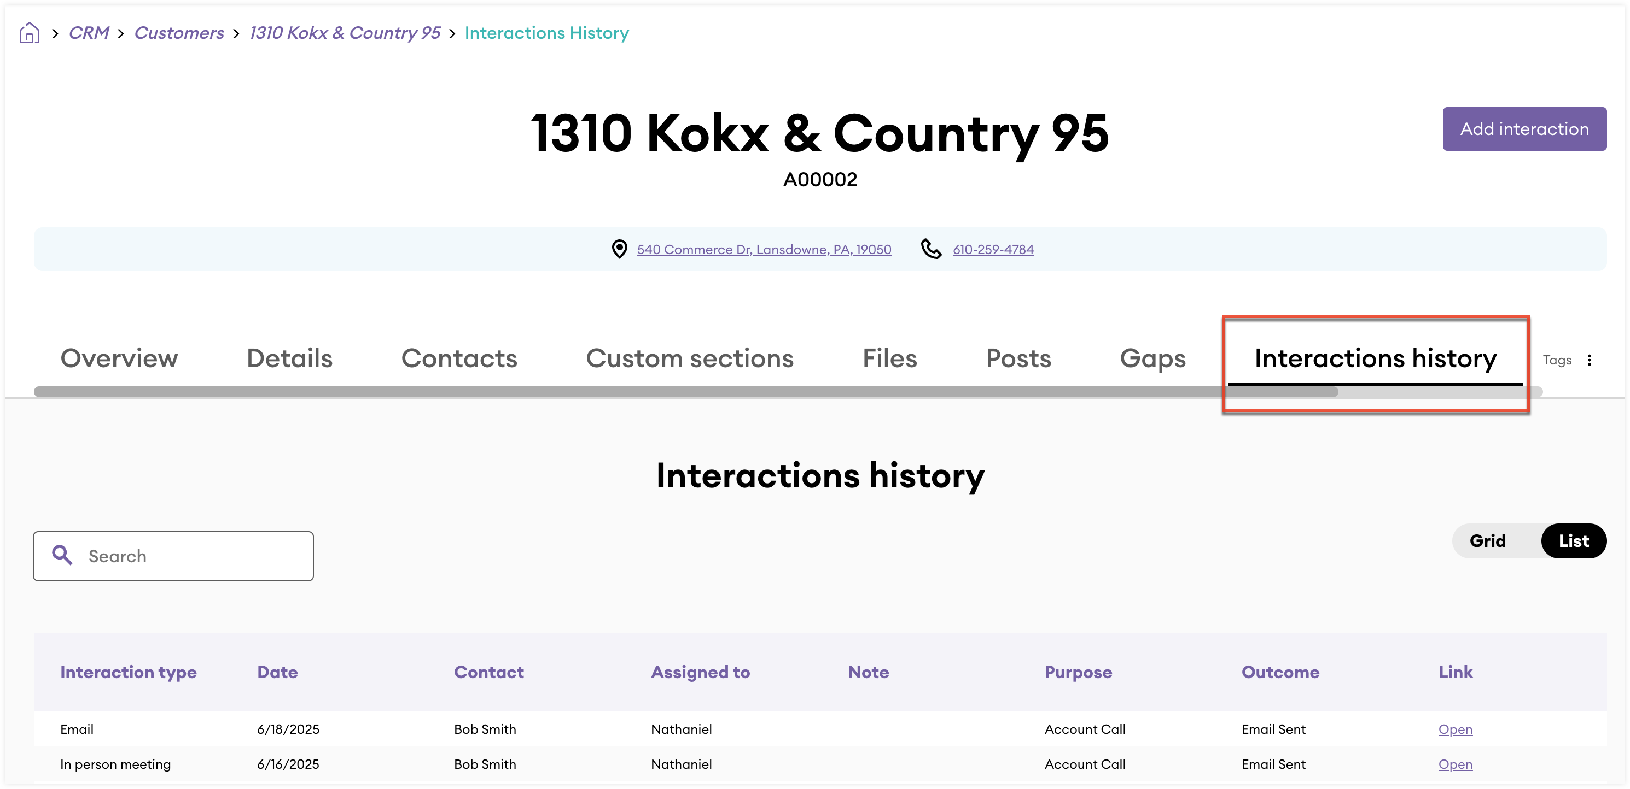Go to the Files tab

pos(889,358)
